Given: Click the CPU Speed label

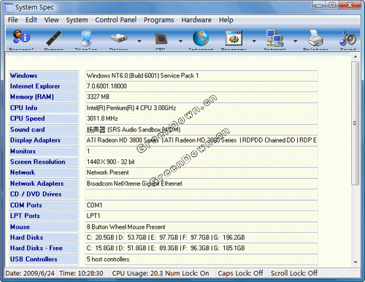Looking at the screenshot, I should (28, 118).
